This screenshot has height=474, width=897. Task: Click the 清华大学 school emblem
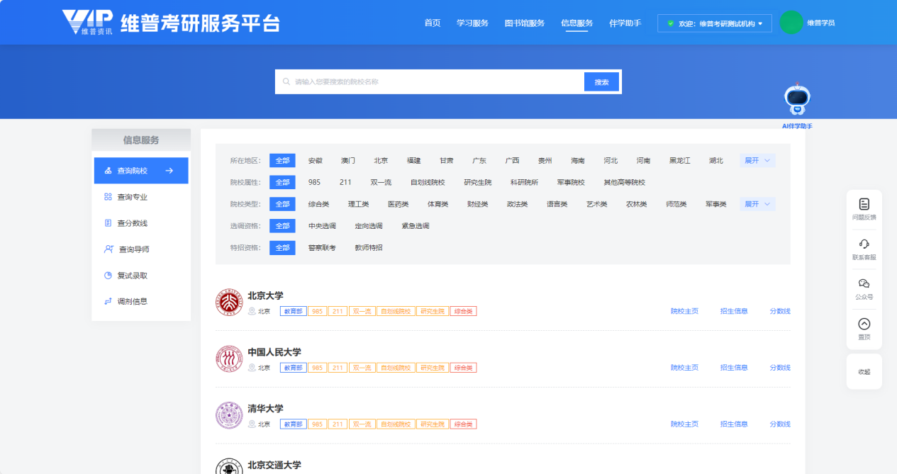(229, 416)
